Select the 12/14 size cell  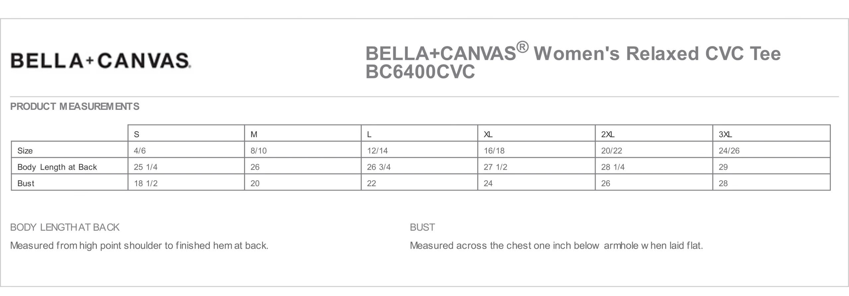pyautogui.click(x=420, y=150)
